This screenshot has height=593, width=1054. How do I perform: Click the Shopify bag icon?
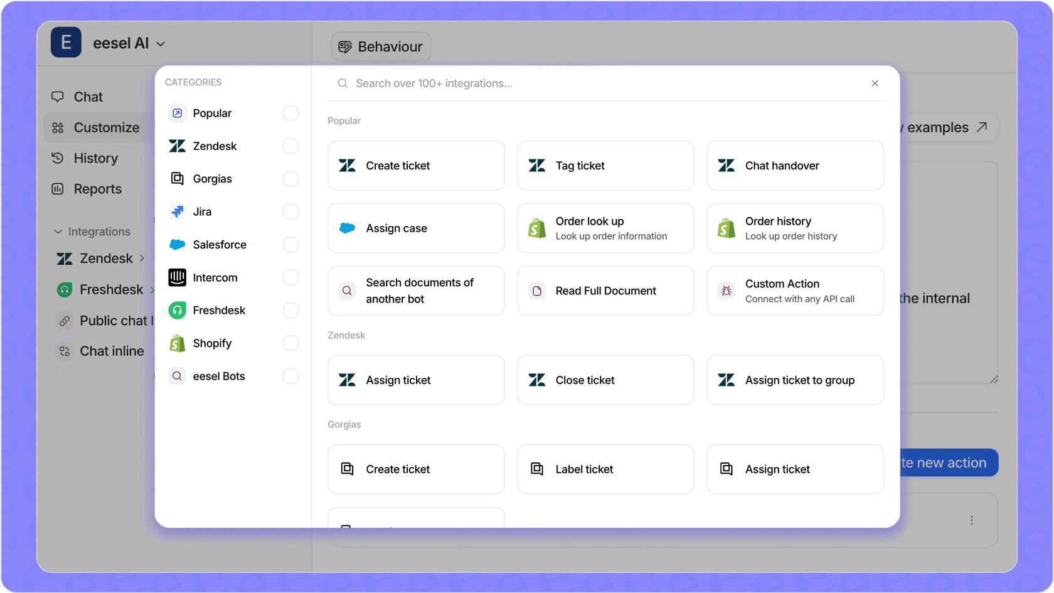178,343
